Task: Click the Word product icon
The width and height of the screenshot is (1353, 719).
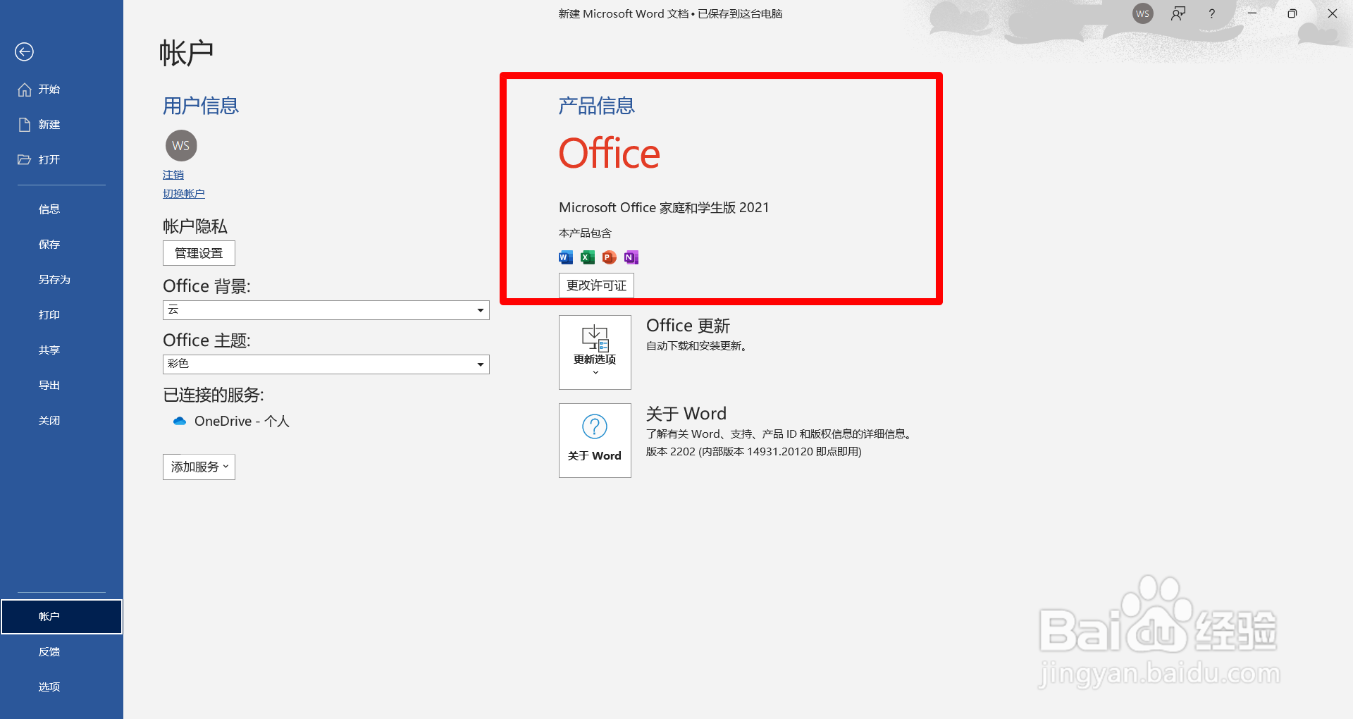Action: [566, 257]
